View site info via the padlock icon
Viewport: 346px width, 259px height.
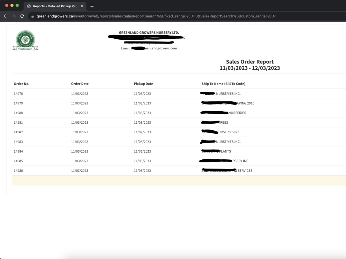pos(33,16)
